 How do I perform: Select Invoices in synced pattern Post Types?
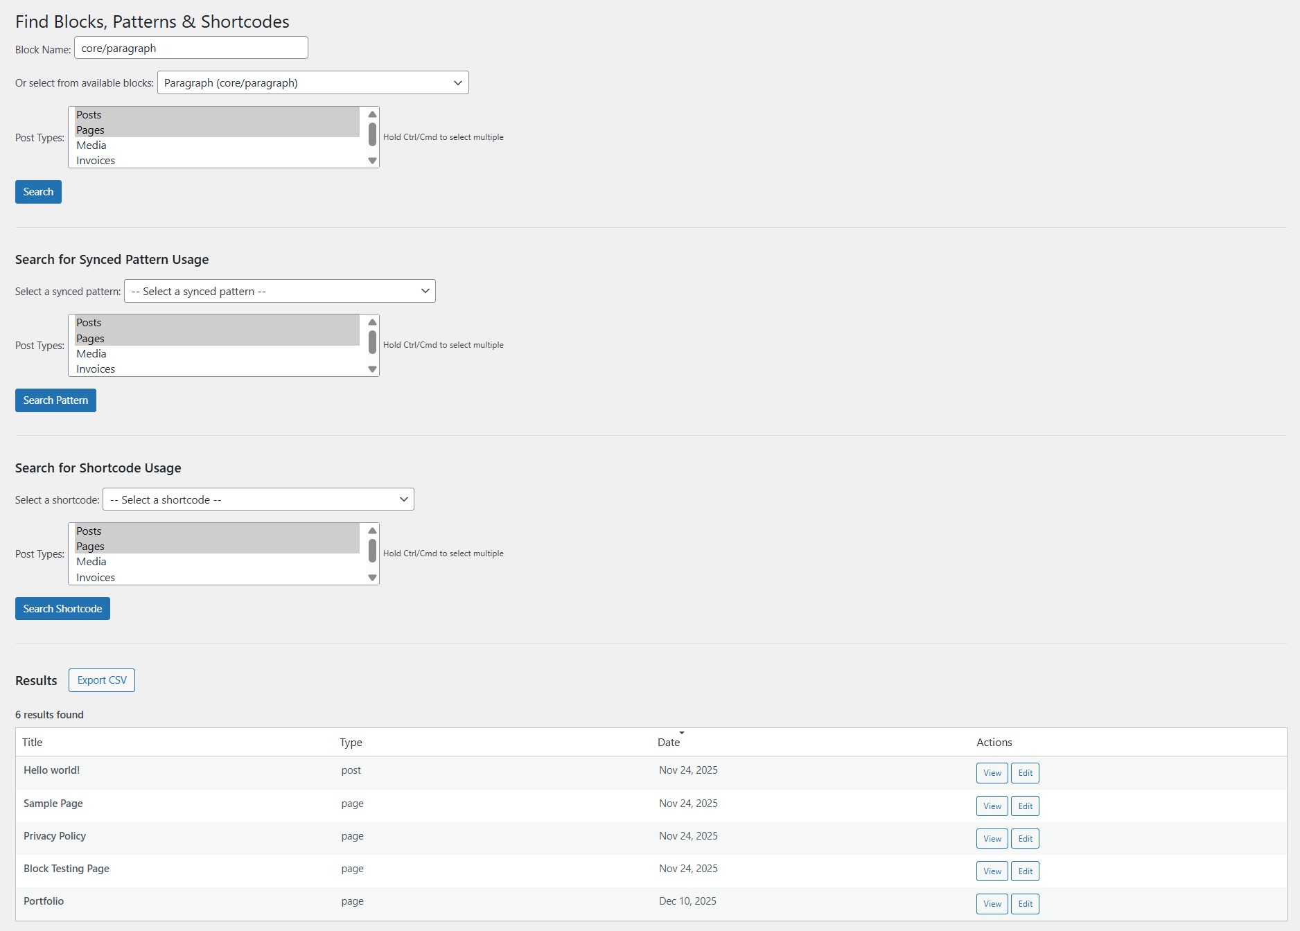click(217, 369)
